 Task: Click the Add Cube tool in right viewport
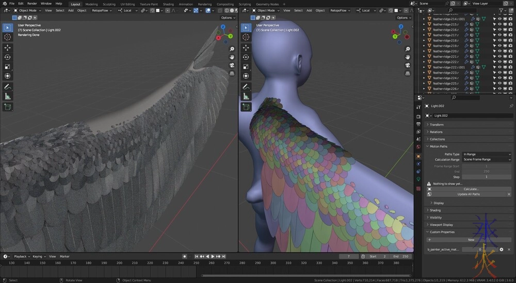[x=247, y=107]
